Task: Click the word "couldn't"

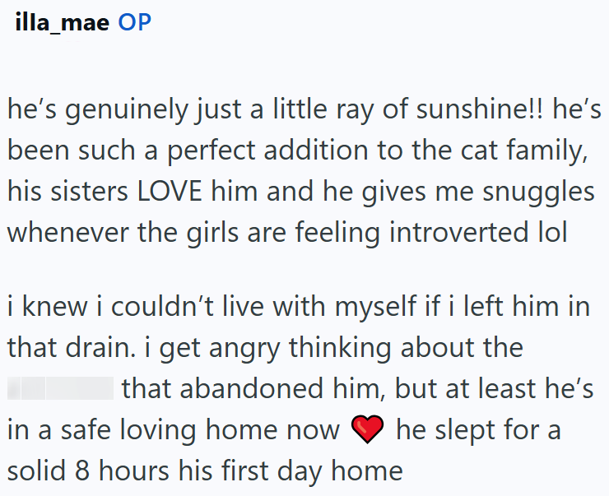Action: [x=163, y=306]
